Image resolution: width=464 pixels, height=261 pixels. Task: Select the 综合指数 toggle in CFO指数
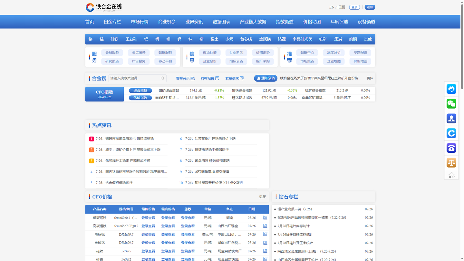tap(140, 91)
